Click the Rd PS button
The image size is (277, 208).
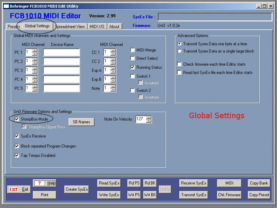point(134,183)
